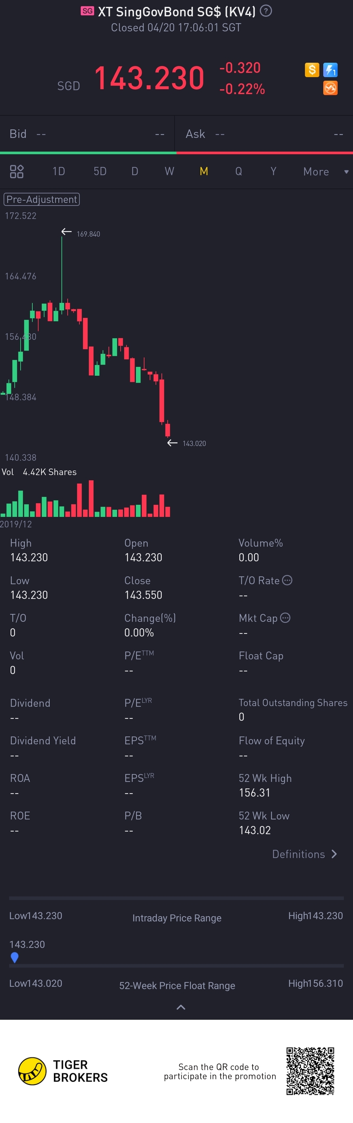Tap the blue lightning bolt badge
Viewport: 353px width, 1123px height.
pyautogui.click(x=330, y=70)
